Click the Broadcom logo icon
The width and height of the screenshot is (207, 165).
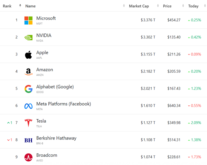click(x=28, y=157)
